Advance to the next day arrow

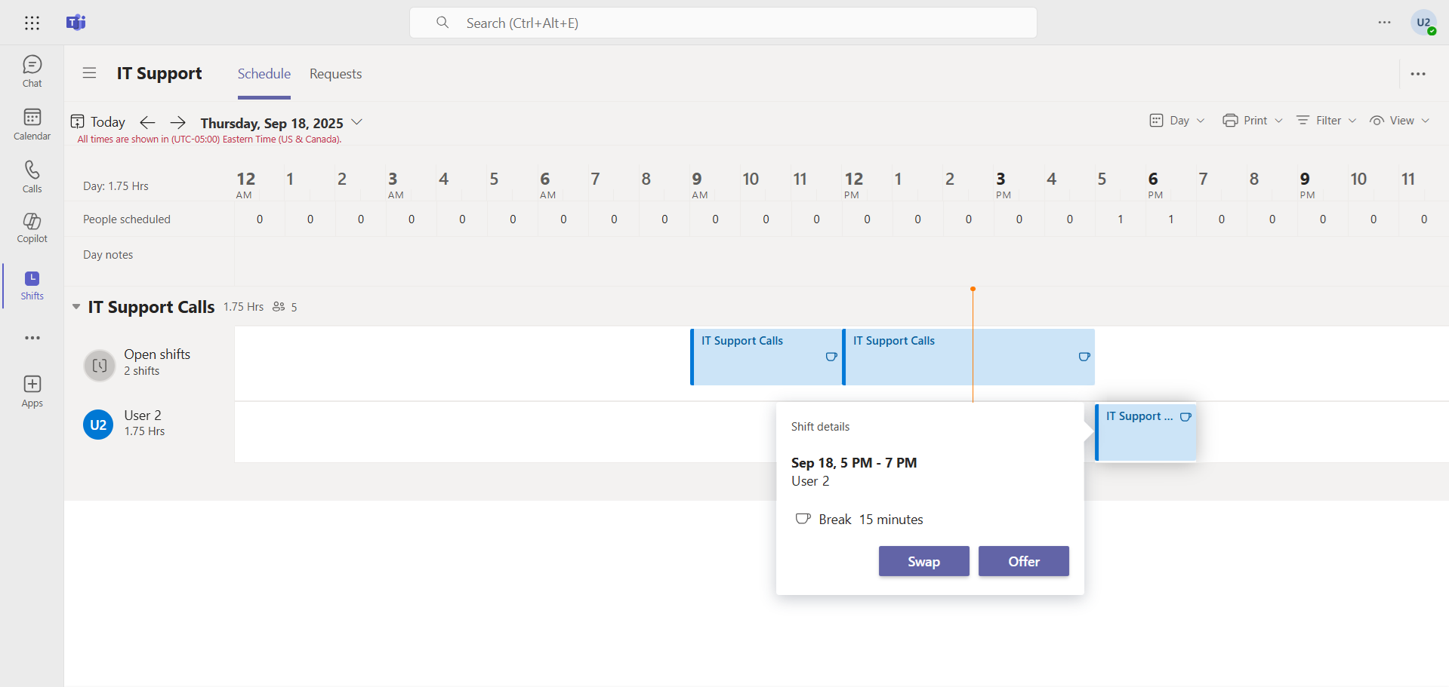[x=177, y=122]
